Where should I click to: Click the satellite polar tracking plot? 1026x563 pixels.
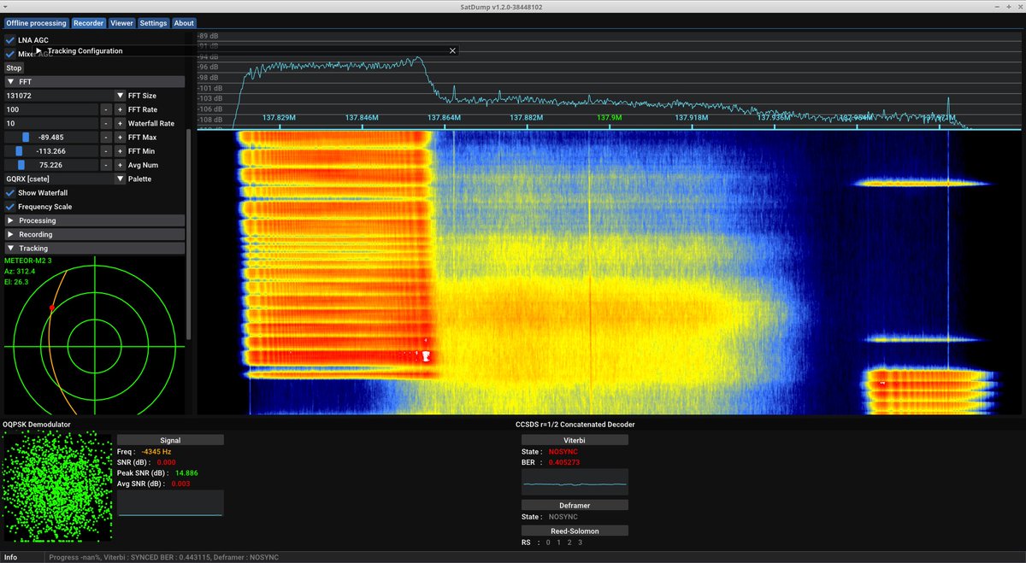click(x=94, y=335)
